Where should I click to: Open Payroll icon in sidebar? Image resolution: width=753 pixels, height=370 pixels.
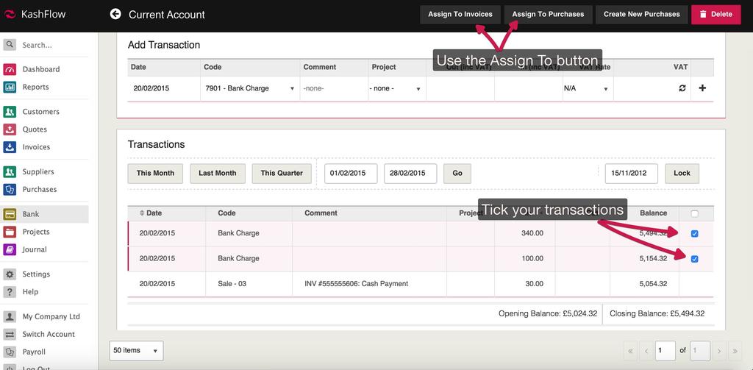click(10, 352)
